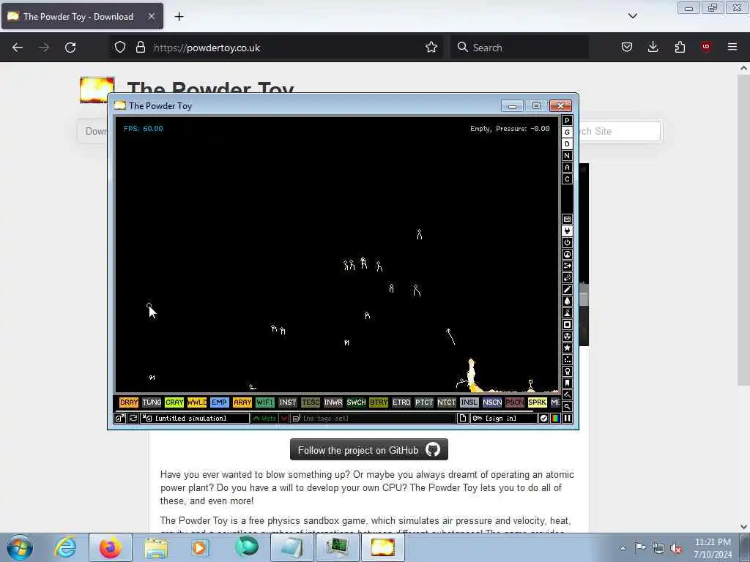Select the NSCN element
The image size is (750, 562).
point(492,402)
